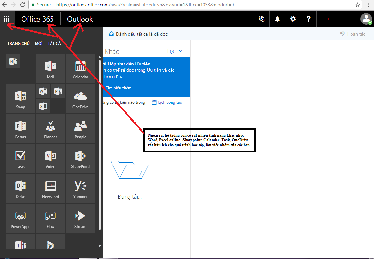Open the Calendar app tile
Viewport: 374px width, 259px height.
(x=81, y=68)
